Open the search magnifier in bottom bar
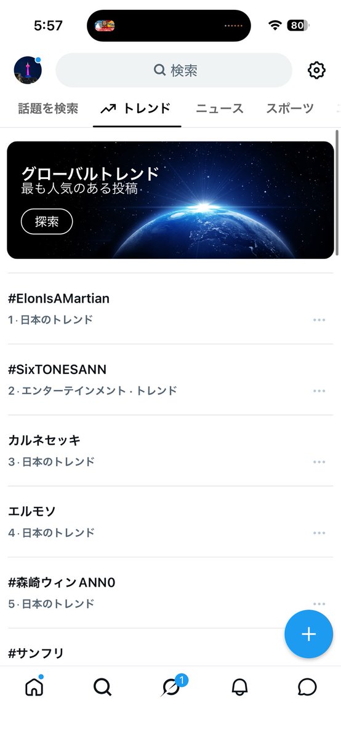This screenshot has height=738, width=341. coord(103,687)
